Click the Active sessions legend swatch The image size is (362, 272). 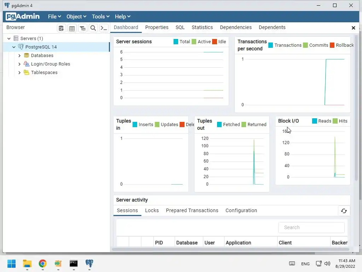coord(194,42)
